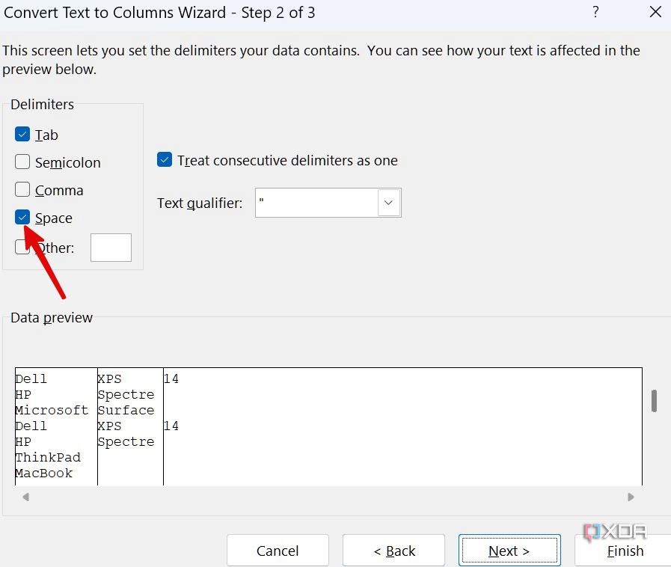Click the Cancel button
Screen dimensions: 671x567
tap(278, 550)
